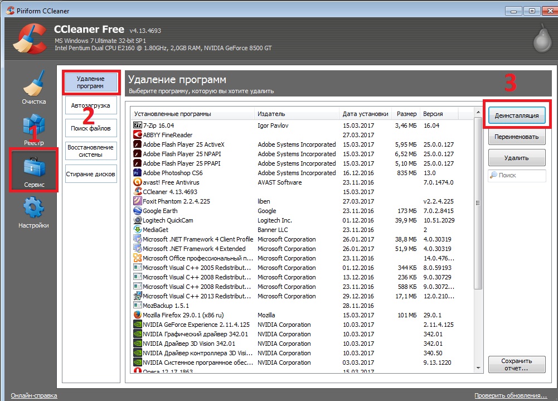Image resolution: width=558 pixels, height=401 pixels.
Task: Click Проверить обновления link
Action: pyautogui.click(x=510, y=395)
